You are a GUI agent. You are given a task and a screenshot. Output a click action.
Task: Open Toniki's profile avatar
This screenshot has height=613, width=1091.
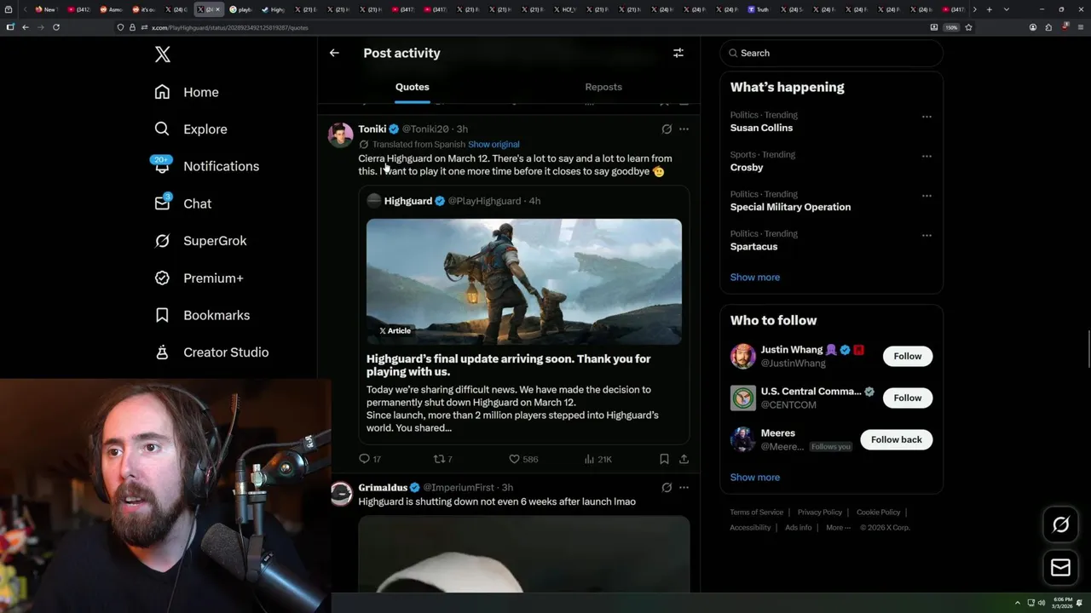point(341,135)
